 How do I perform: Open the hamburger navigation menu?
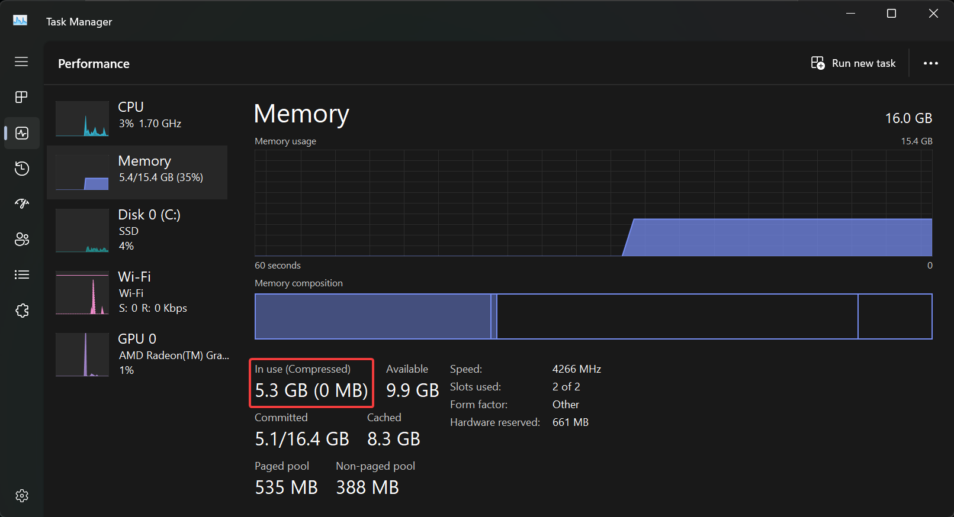pyautogui.click(x=21, y=62)
